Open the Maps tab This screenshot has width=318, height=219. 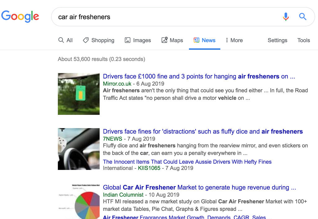click(x=172, y=40)
